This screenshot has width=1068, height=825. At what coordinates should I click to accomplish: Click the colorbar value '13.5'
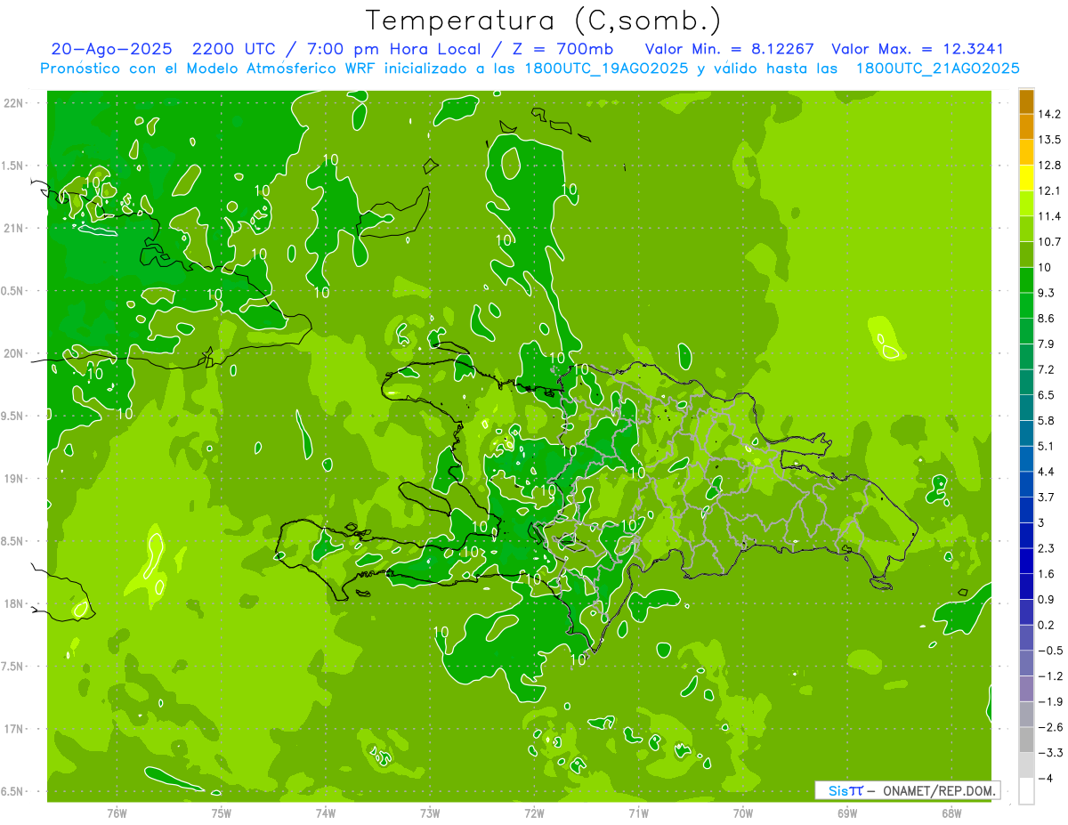tap(1049, 140)
